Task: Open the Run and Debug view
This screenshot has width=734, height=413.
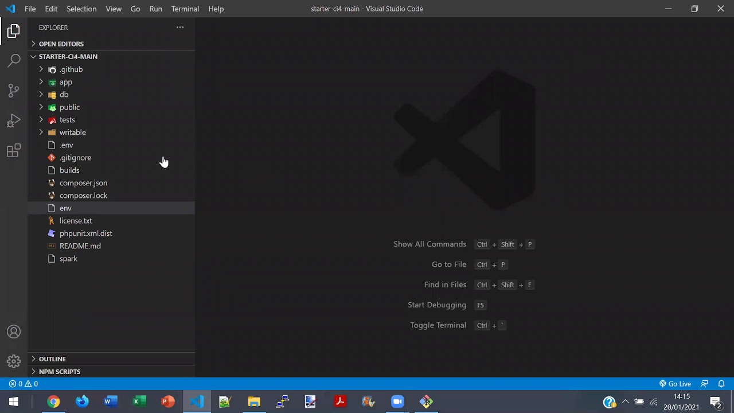Action: tap(14, 121)
